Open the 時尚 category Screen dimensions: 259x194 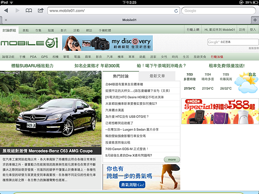click(175, 57)
